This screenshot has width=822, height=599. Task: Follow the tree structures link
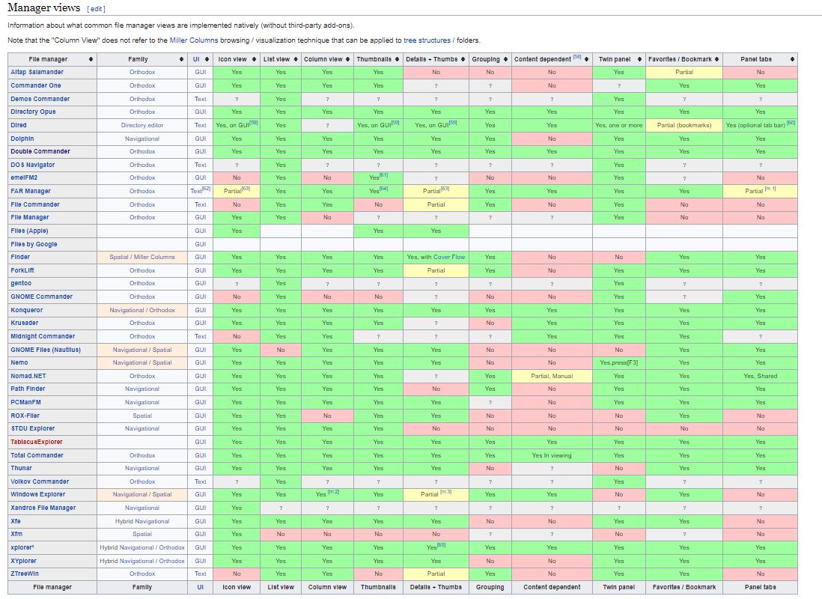(x=427, y=40)
